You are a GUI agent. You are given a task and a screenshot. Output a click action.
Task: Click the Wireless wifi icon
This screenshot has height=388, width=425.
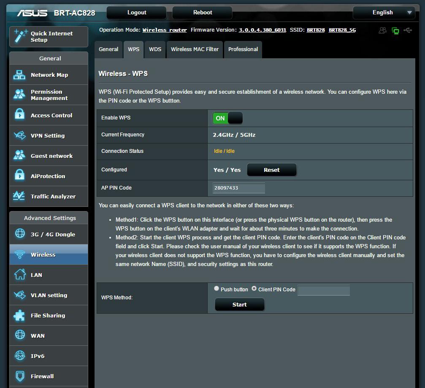tap(19, 254)
